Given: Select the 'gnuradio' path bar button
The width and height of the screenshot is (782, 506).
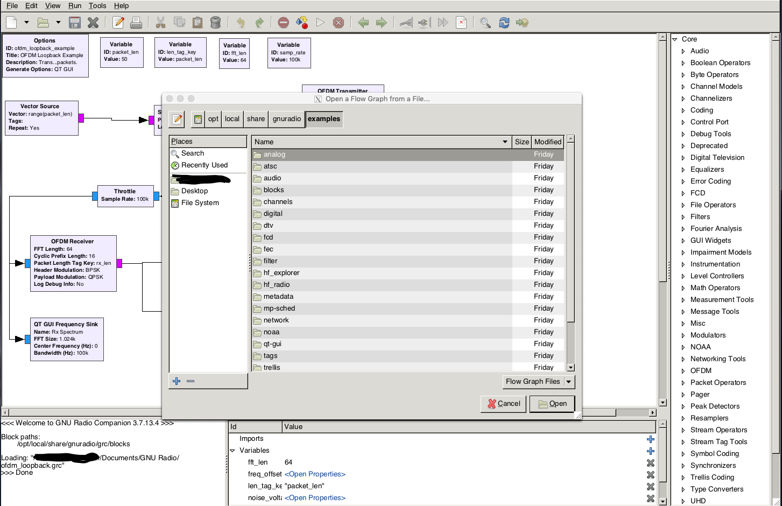Looking at the screenshot, I should click(x=287, y=119).
